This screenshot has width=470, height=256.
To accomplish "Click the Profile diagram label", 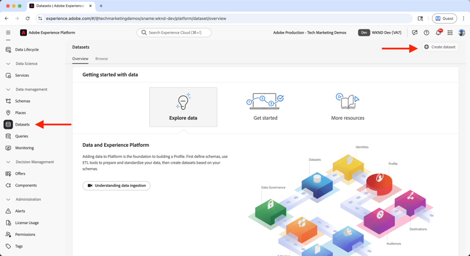I will click(x=393, y=164).
